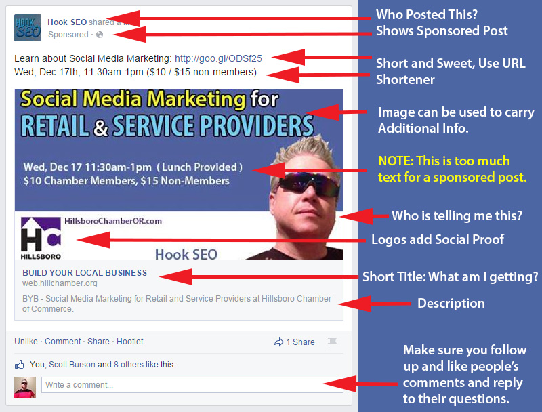
Task: Click the globe privacy icon beside Sponsored
Action: click(100, 35)
